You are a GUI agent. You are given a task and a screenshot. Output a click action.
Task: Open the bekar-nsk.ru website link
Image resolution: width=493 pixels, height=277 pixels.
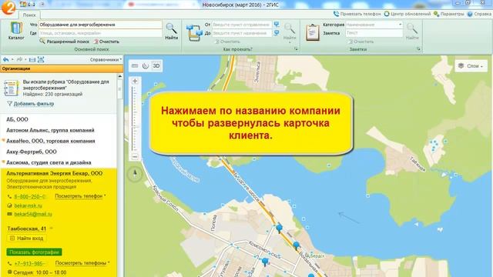point(28,205)
